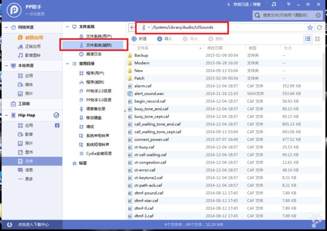327x231 pixels.
Task: Open 程序(用户) directory
Action: 92,73
